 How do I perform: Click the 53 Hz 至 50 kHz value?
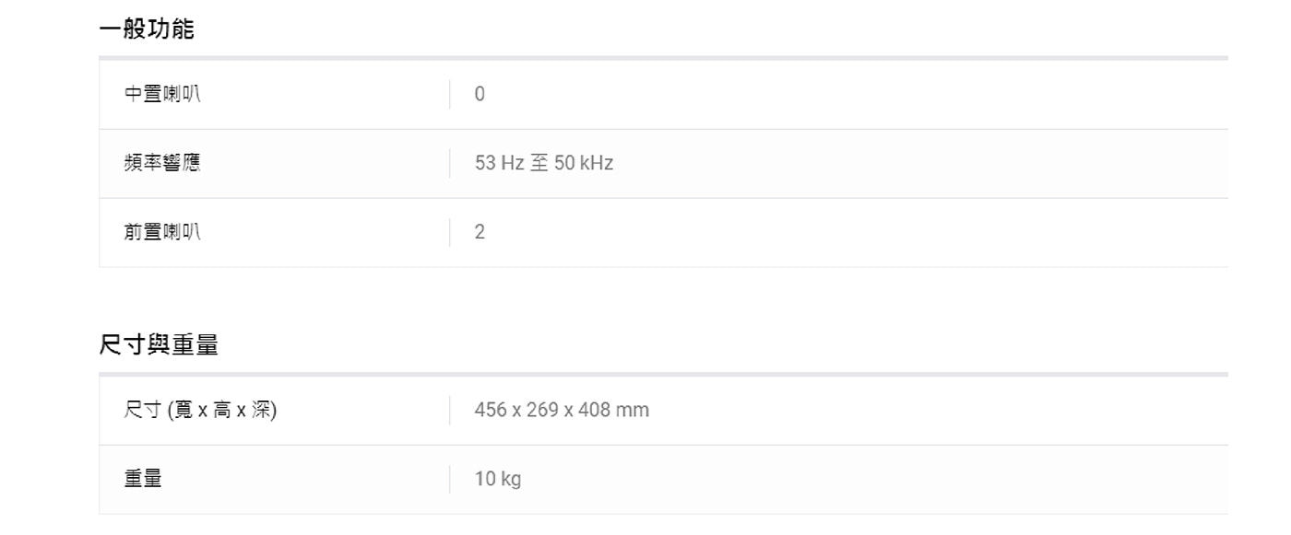point(544,163)
